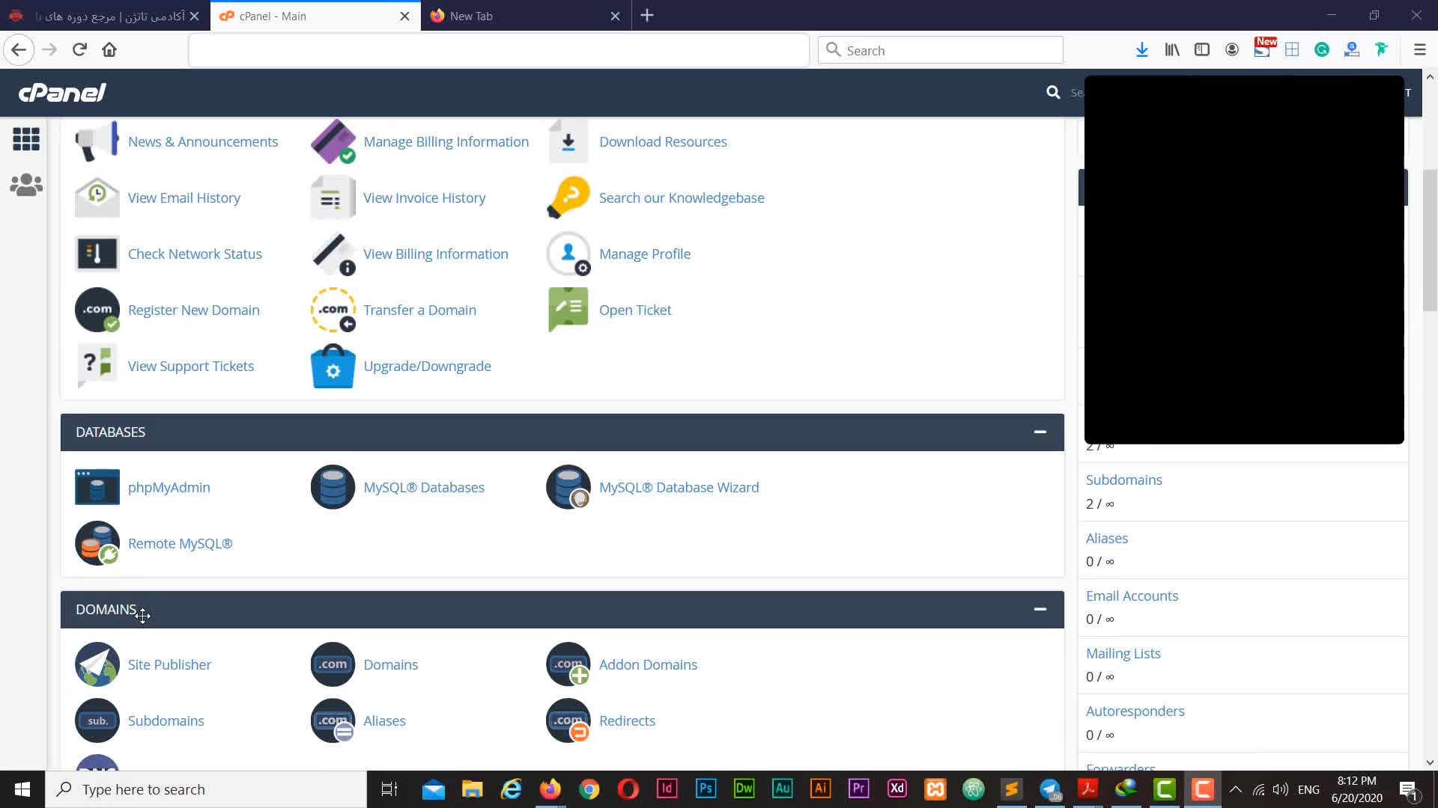This screenshot has width=1438, height=808.
Task: Click the Addon Domains icon
Action: point(568,664)
